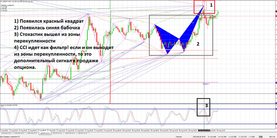The image size is (277, 138).
Task: Select the USDJPY,M15 chart tab
Action: pos(45,134)
